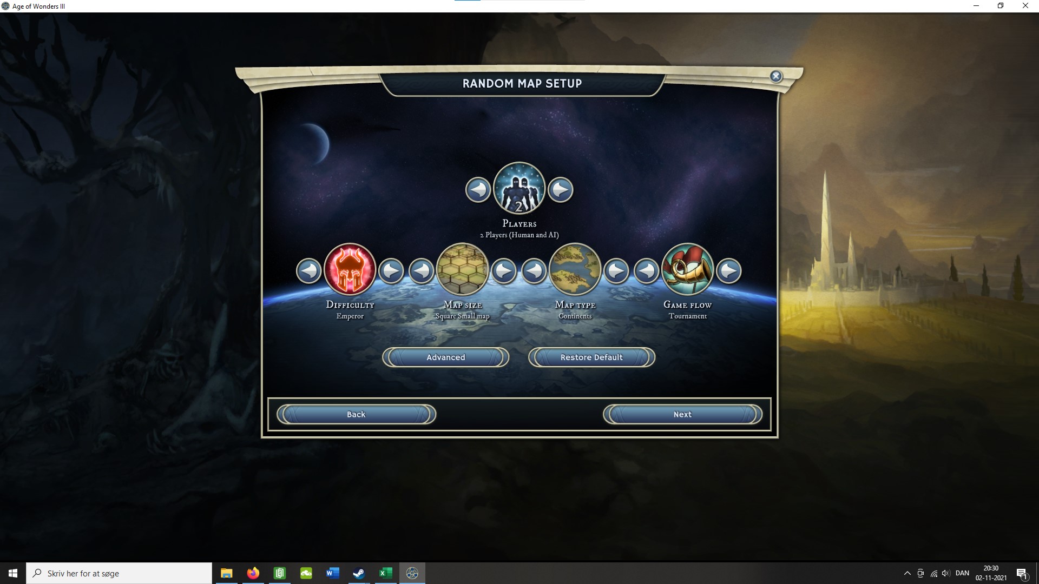Raise difficulty with right arrow beside helmet

click(x=391, y=270)
